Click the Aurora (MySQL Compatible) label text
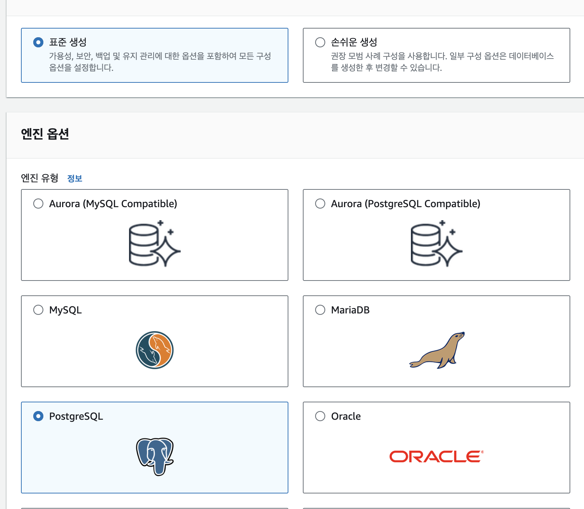Screen dimensions: 584x509 (113, 204)
